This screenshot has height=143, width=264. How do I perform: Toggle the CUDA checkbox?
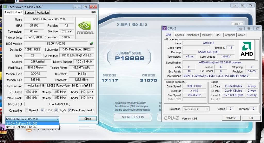tap(42, 110)
